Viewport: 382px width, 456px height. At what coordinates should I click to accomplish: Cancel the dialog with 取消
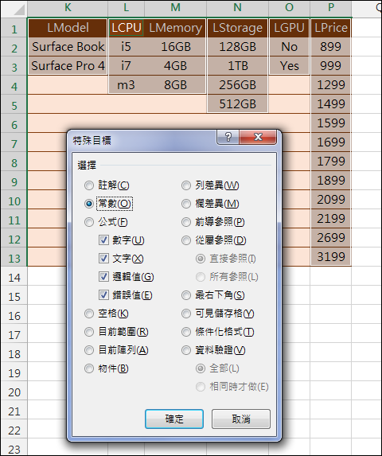tap(241, 419)
